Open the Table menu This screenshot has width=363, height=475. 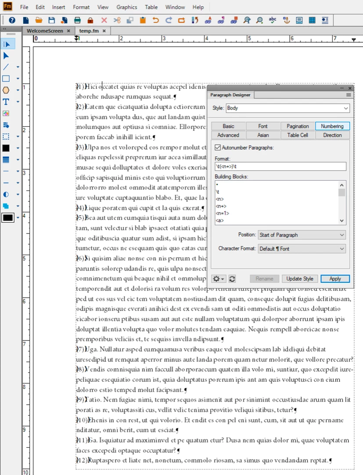(x=151, y=7)
